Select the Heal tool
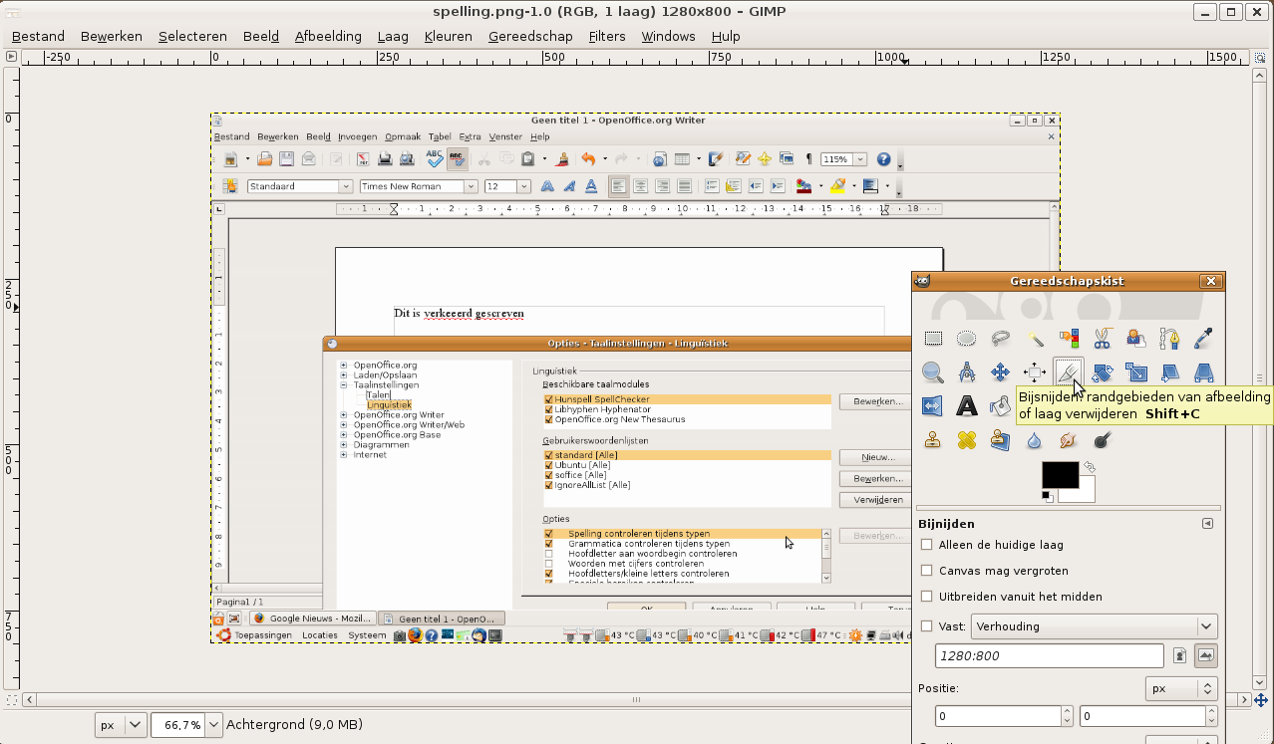 (x=966, y=440)
